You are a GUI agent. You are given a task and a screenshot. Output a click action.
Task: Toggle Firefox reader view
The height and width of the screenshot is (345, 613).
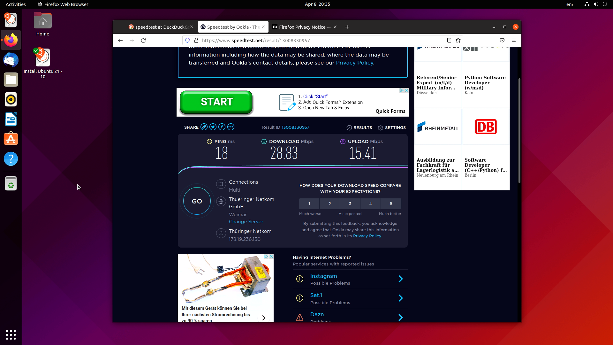(449, 41)
